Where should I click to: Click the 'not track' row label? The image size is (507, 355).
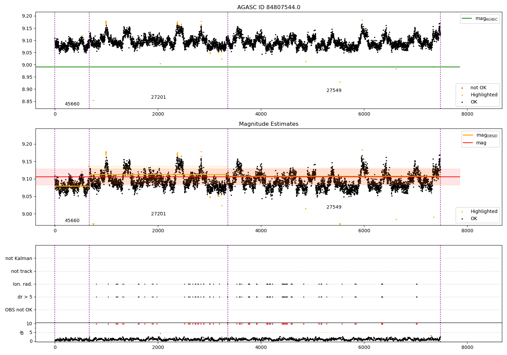point(22,271)
